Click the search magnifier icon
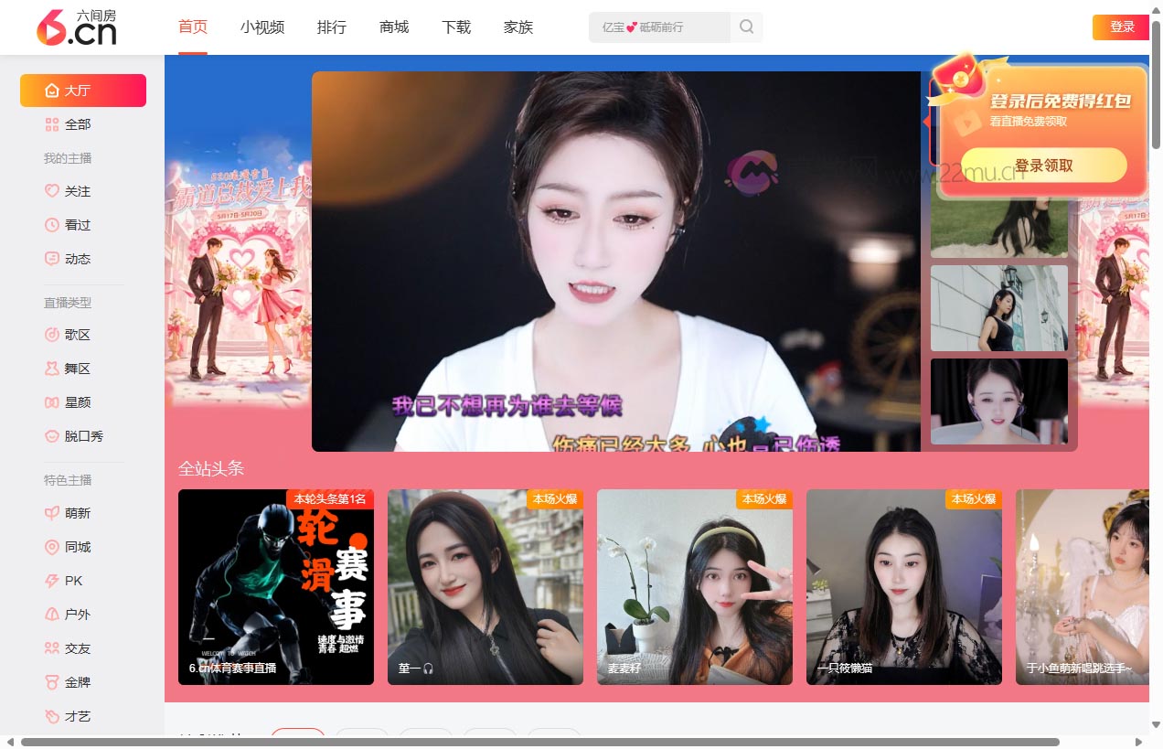Viewport: 1163px width, 749px height. (x=746, y=27)
